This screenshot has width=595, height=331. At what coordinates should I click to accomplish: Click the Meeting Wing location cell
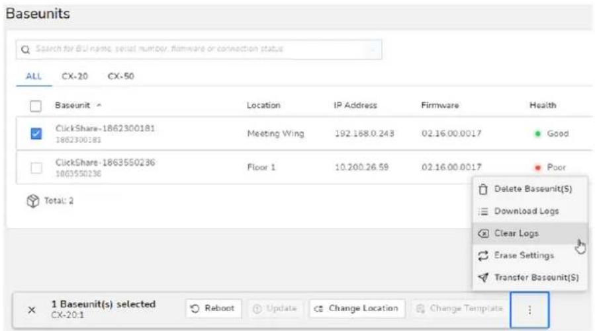point(275,133)
